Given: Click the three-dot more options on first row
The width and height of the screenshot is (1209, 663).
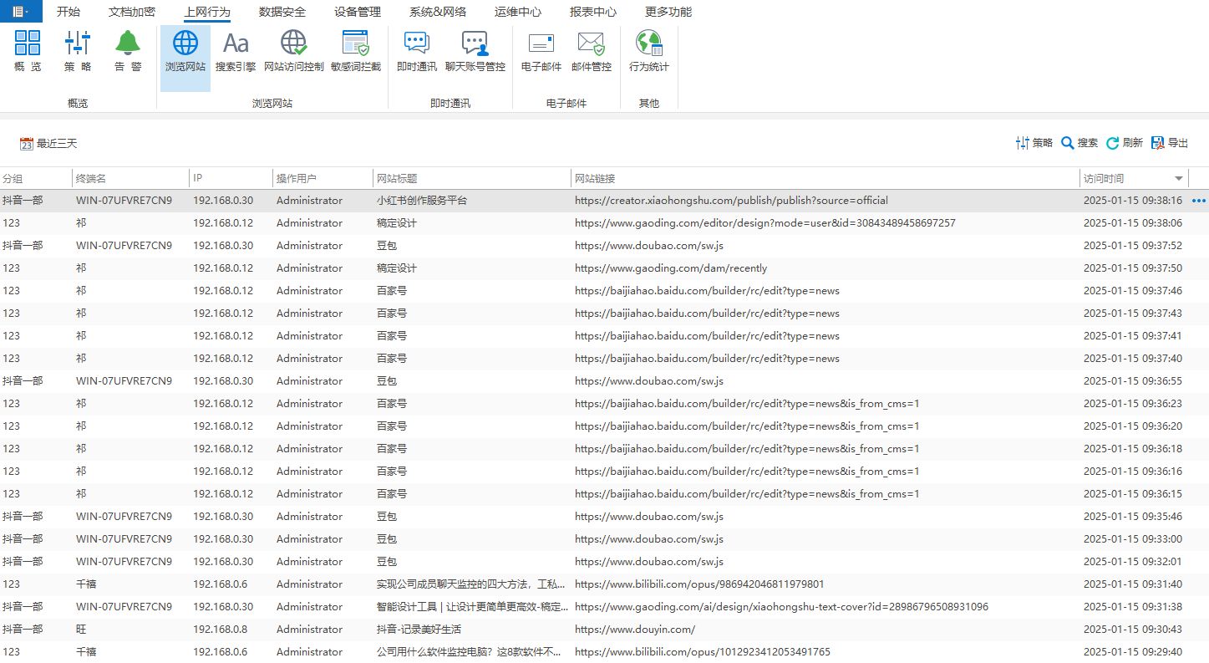Looking at the screenshot, I should point(1199,201).
